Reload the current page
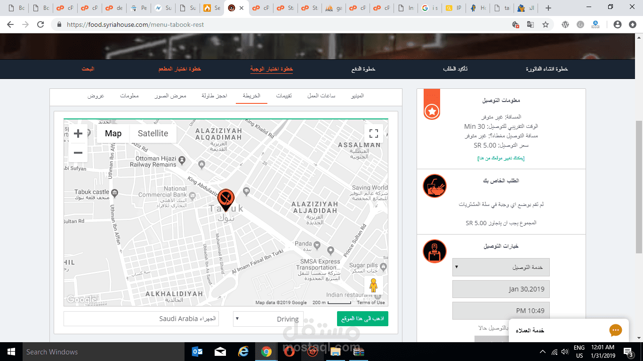The width and height of the screenshot is (643, 361). coord(40,24)
